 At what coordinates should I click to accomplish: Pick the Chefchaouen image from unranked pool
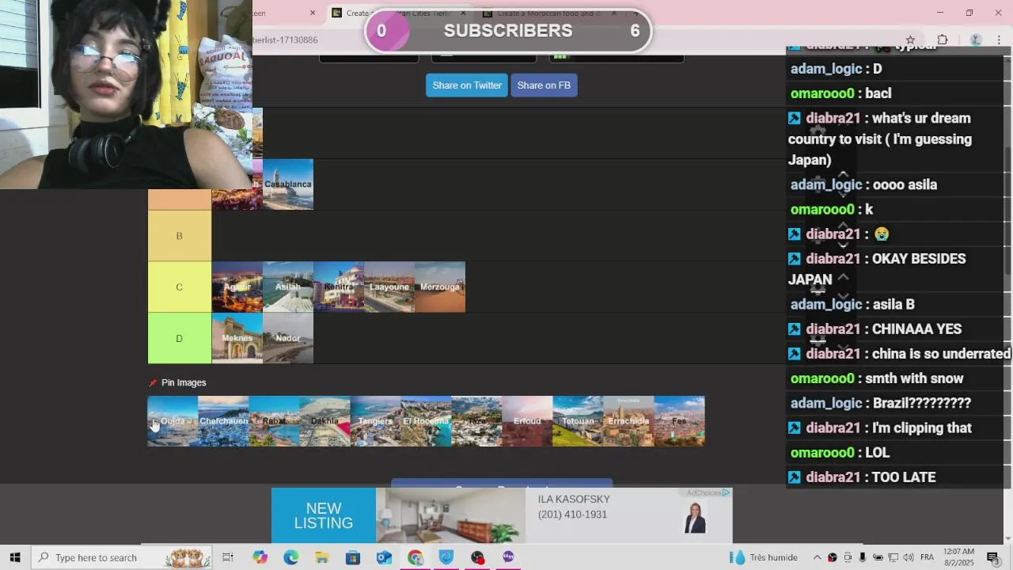click(x=223, y=421)
